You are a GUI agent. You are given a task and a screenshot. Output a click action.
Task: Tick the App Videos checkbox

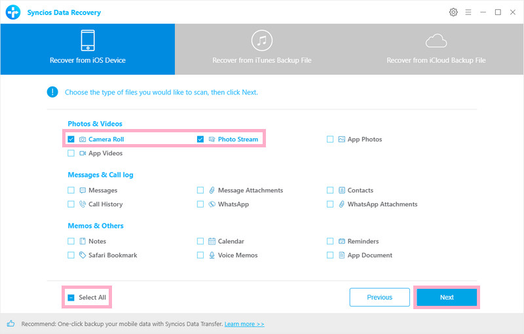click(x=71, y=153)
